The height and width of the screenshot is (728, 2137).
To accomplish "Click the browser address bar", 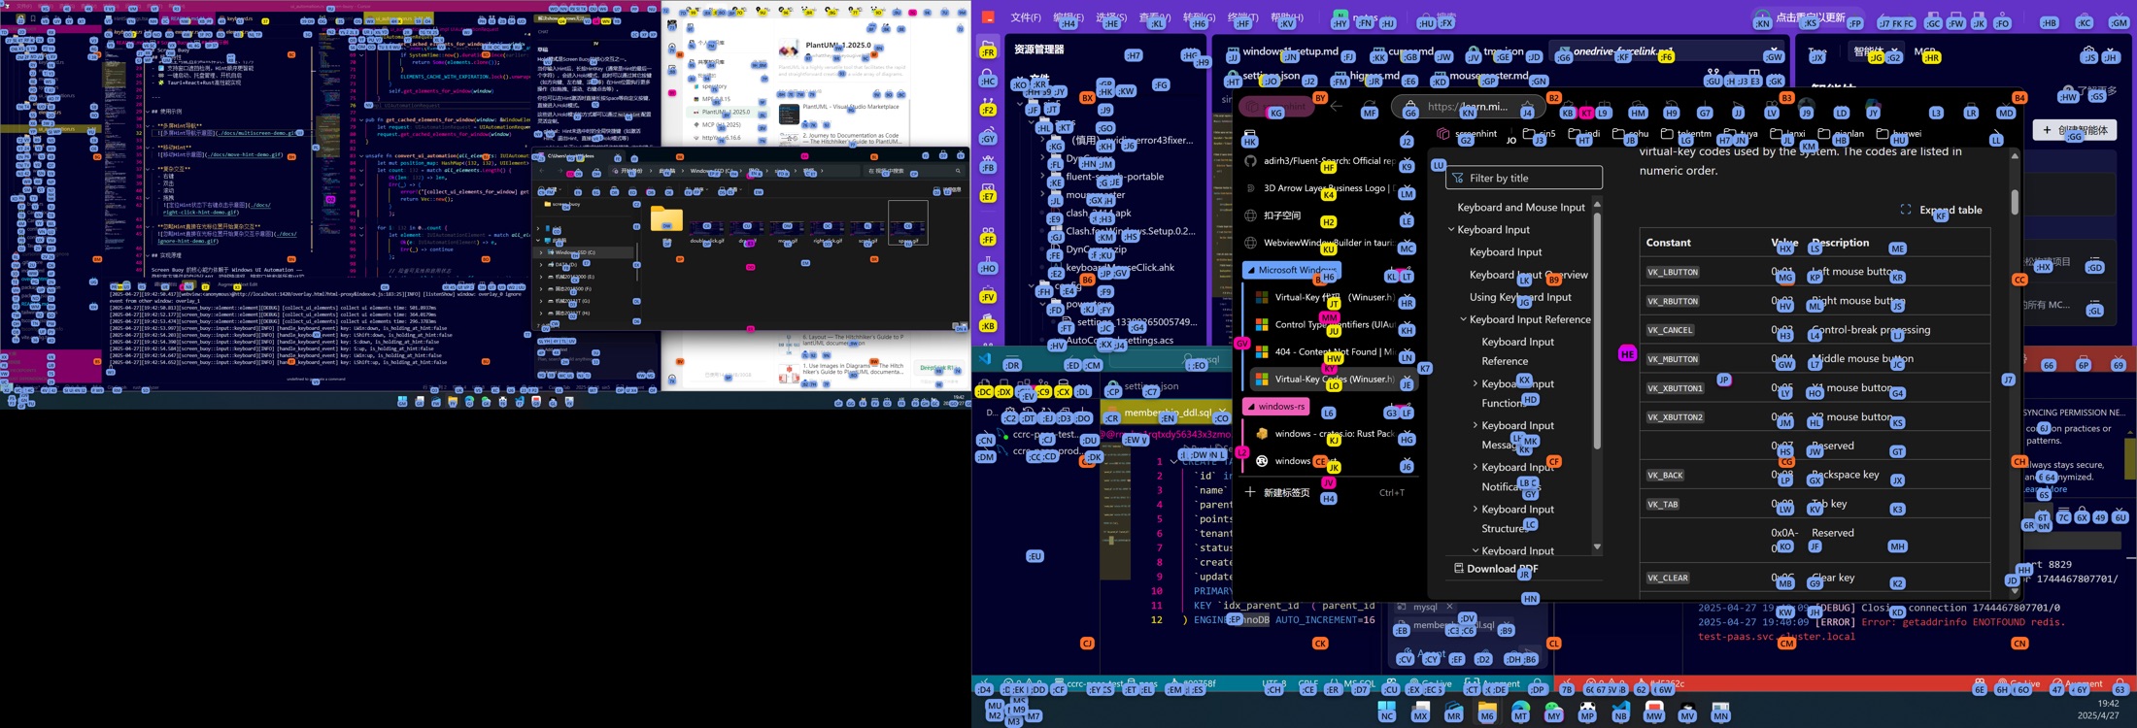I will point(1470,107).
